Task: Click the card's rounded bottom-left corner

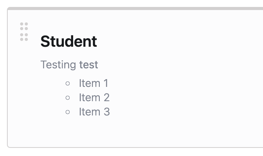Action: tap(9, 146)
